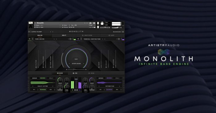Screen dimensions: 216x113
Task: Open left layer three-dot menu
Action: (32, 39)
